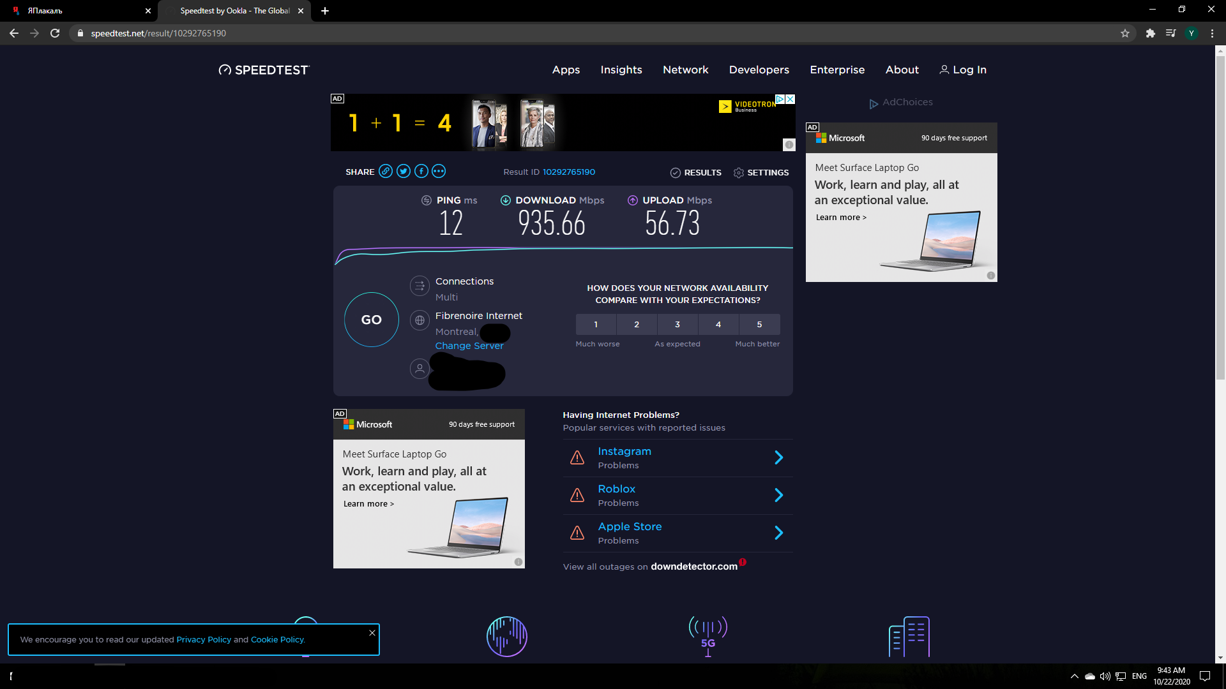Viewport: 1226px width, 689px height.
Task: Rate network availability as 5
Action: (x=759, y=324)
